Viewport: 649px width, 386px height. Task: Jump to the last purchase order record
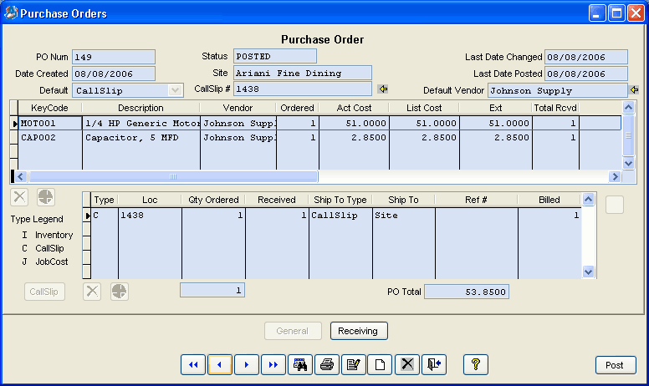coord(273,364)
